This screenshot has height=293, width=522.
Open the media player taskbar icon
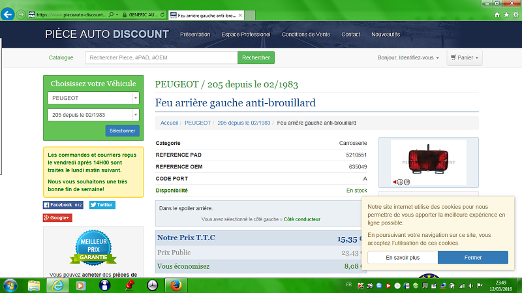tap(81, 286)
